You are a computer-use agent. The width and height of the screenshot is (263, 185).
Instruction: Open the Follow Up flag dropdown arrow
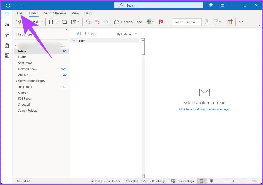click(x=165, y=22)
